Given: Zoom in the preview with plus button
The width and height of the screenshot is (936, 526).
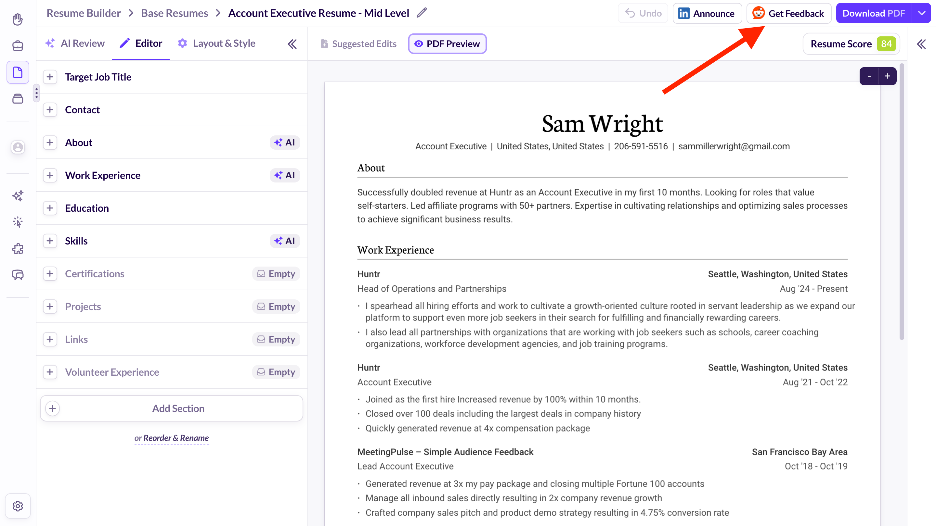Looking at the screenshot, I should pos(887,76).
